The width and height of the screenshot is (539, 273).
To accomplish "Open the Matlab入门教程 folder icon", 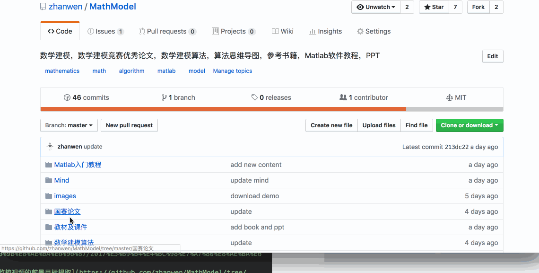I will pos(49,165).
